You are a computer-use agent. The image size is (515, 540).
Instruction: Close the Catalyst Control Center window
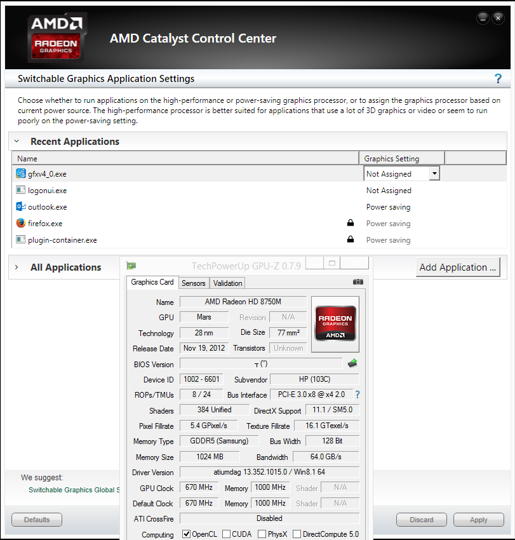point(498,18)
